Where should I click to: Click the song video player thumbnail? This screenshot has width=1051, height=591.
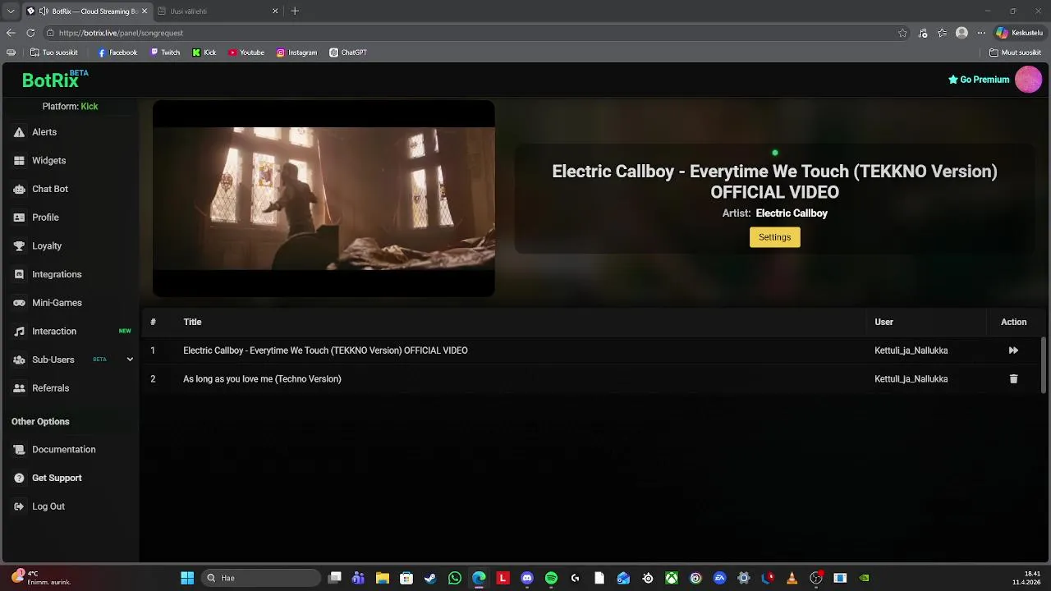pos(324,199)
